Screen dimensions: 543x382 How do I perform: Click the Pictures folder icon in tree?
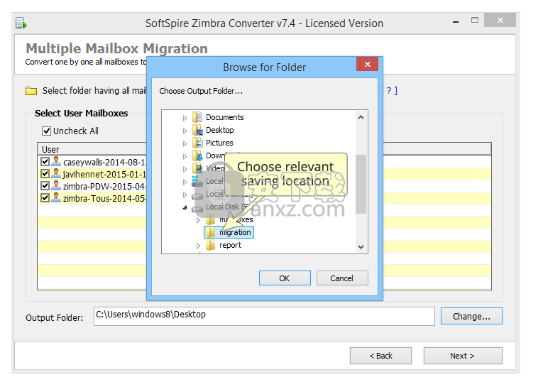[x=197, y=143]
